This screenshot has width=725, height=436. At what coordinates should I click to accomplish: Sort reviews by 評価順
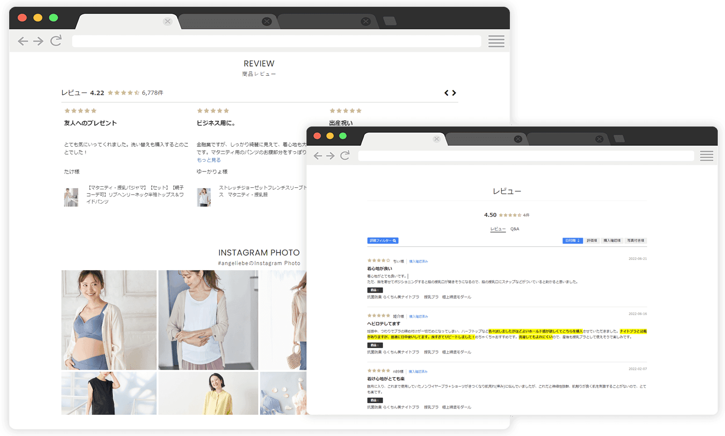pyautogui.click(x=592, y=240)
